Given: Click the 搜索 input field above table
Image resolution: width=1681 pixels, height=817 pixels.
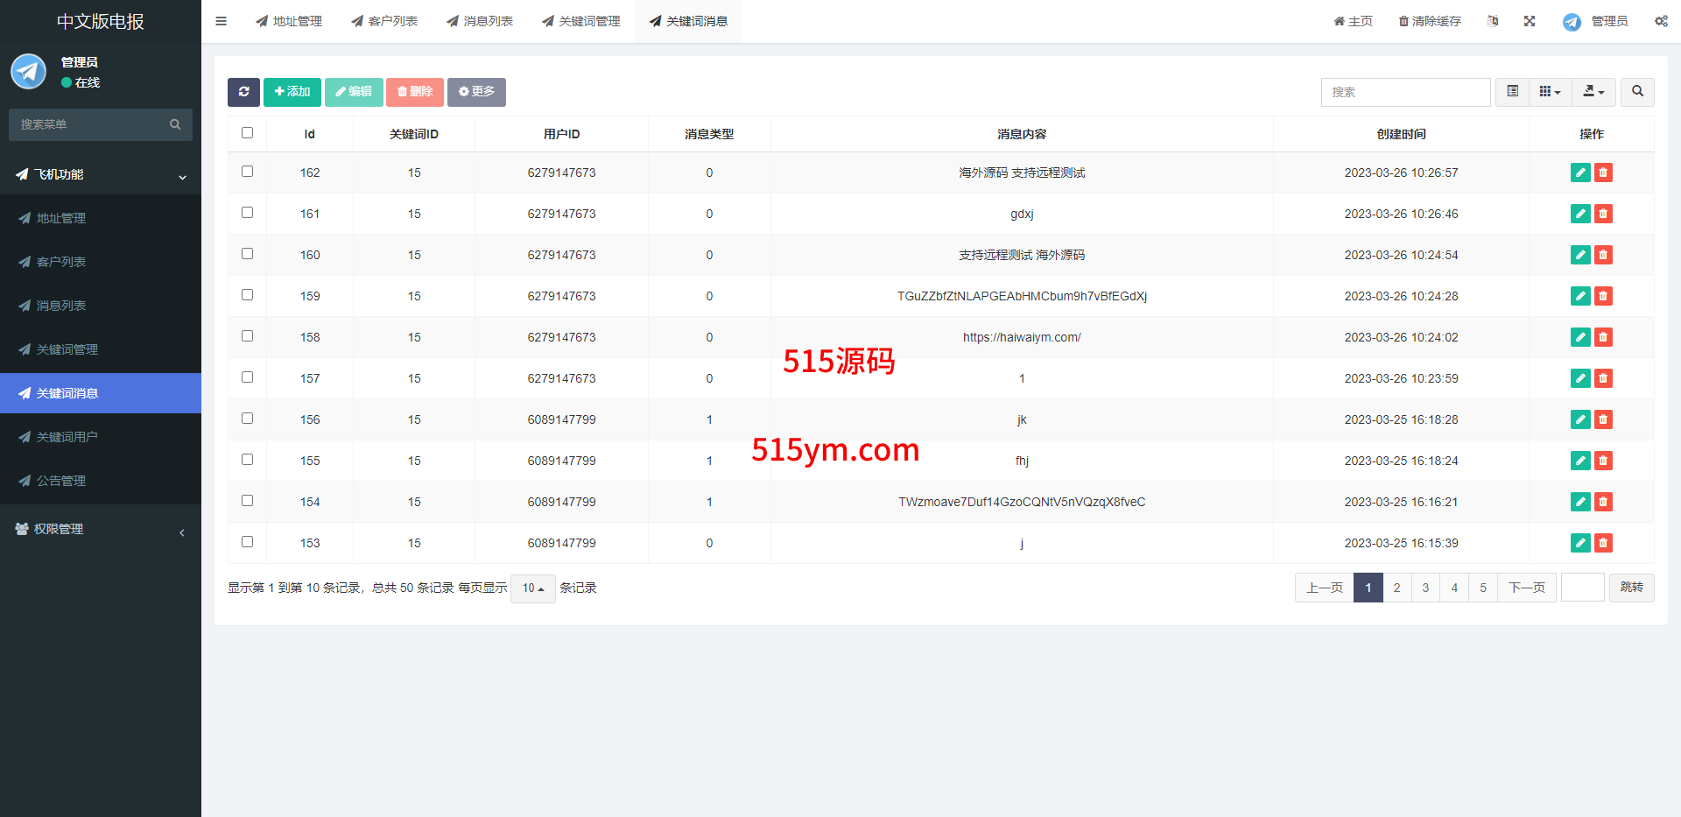Looking at the screenshot, I should point(1405,92).
